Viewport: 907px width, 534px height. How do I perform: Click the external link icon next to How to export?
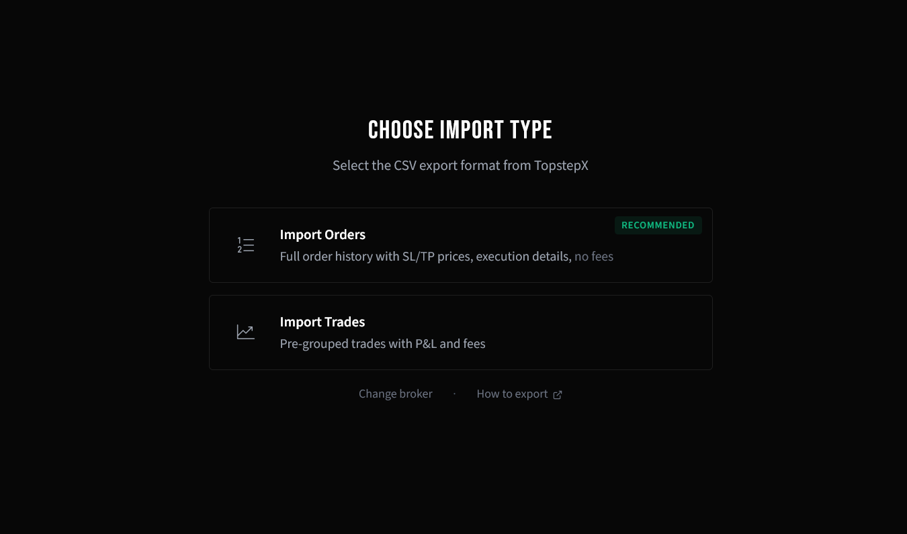[558, 395]
